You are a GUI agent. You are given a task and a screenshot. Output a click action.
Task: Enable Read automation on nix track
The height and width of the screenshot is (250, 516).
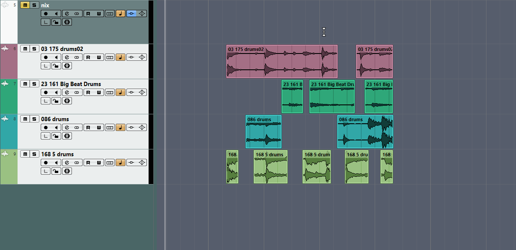click(88, 14)
